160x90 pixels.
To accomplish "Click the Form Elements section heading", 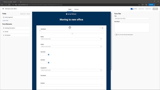I will (7, 24).
